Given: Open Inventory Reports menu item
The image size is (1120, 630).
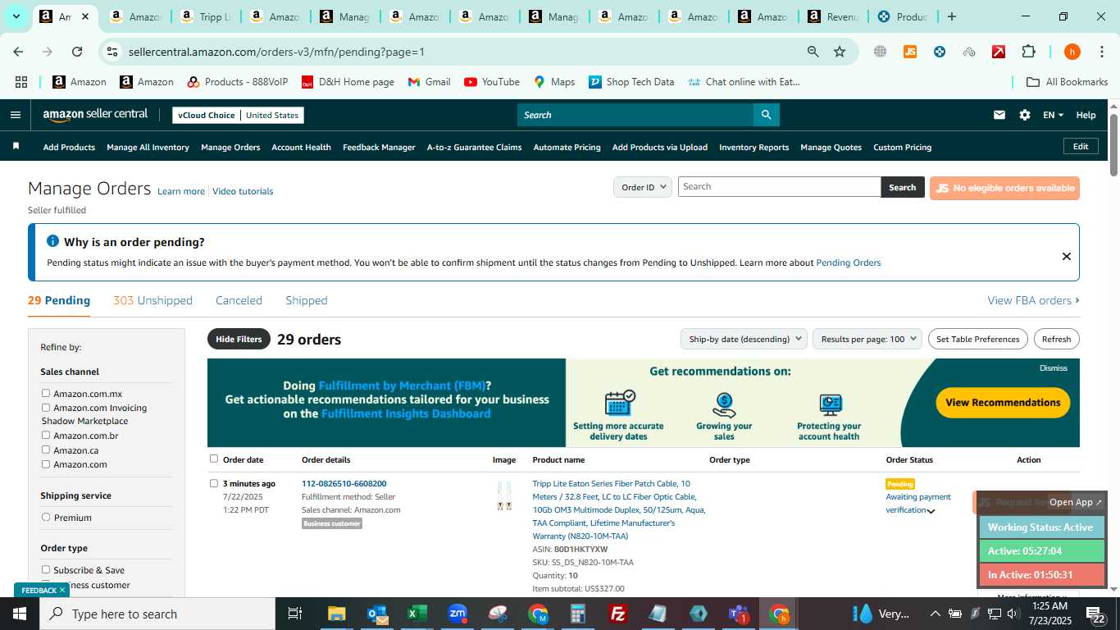Looking at the screenshot, I should (x=753, y=147).
